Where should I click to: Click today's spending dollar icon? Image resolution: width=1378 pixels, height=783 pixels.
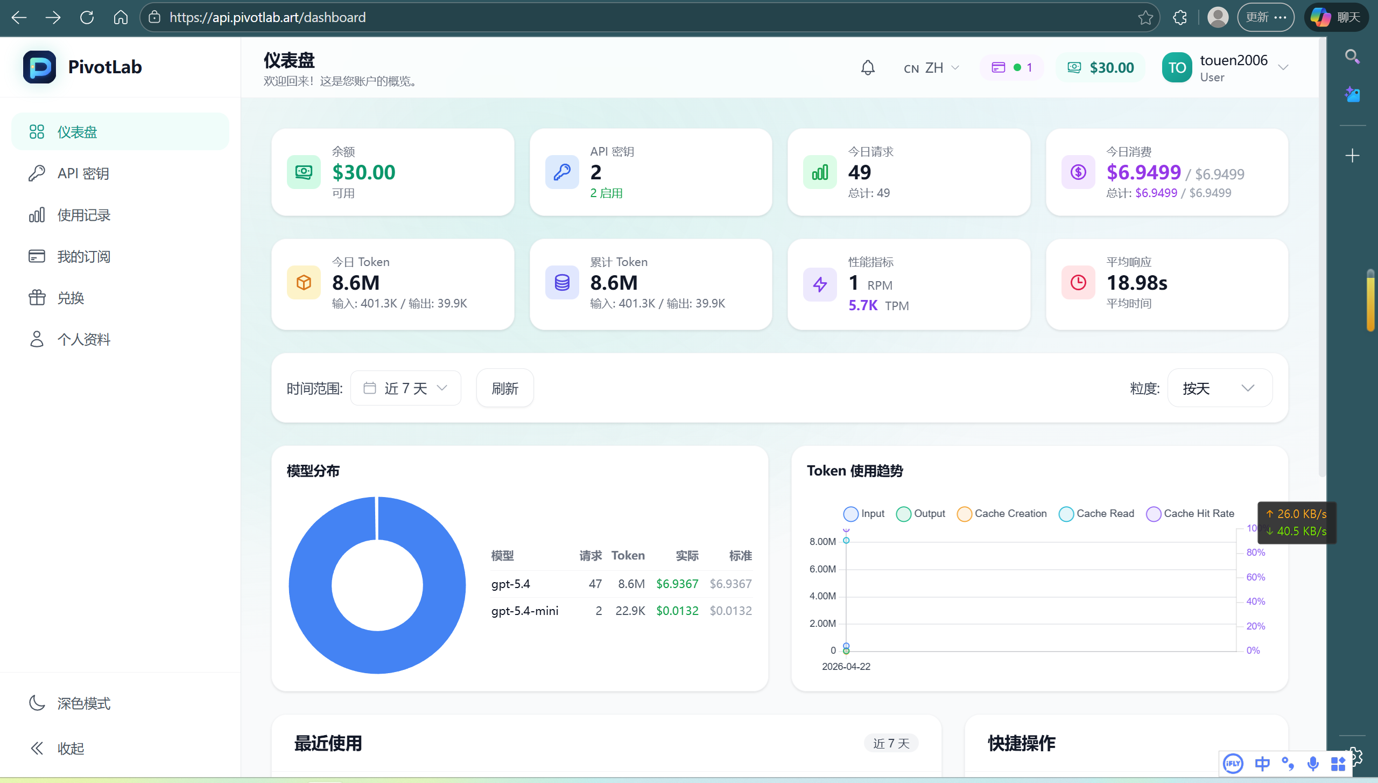[x=1078, y=172]
